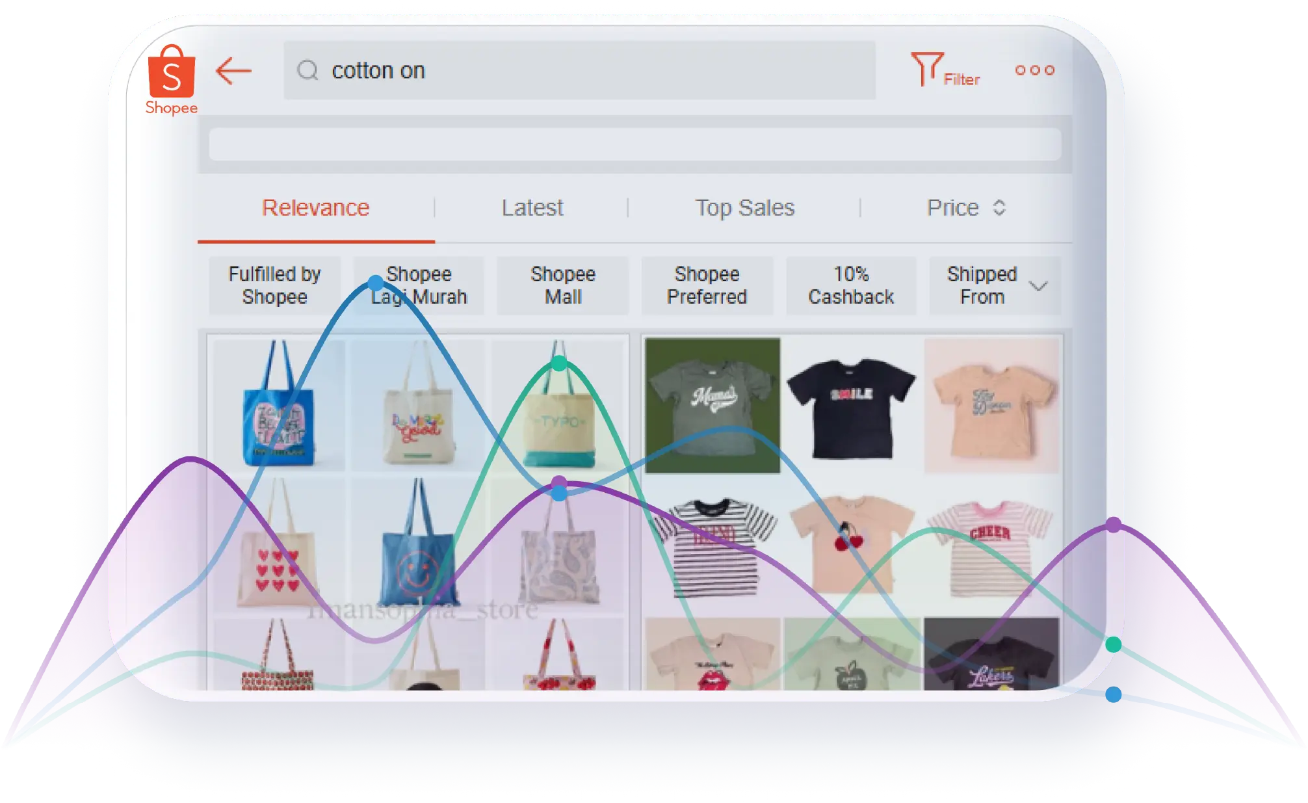Enable the Shopee Preferred filter chip

click(707, 285)
